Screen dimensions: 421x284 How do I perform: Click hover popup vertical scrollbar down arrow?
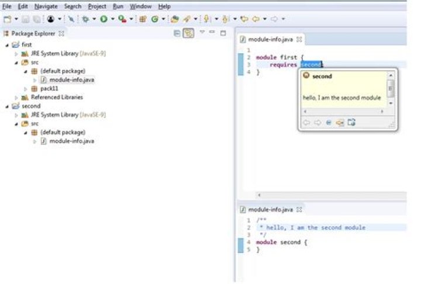click(391, 103)
